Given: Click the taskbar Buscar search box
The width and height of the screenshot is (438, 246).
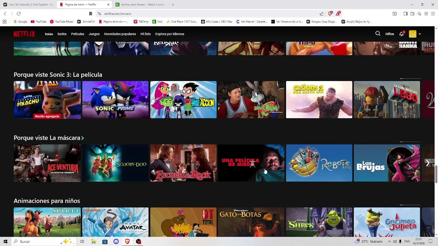Looking at the screenshot, I should pyautogui.click(x=44, y=242).
